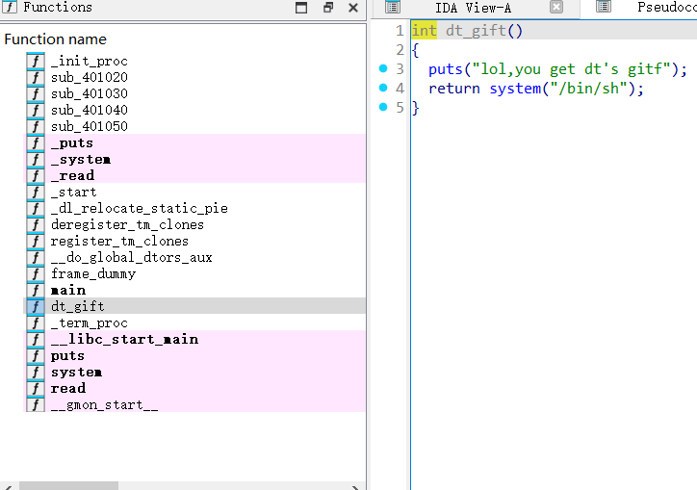The image size is (697, 490).
Task: Click the function icon beside sub_401050
Action: (x=36, y=126)
